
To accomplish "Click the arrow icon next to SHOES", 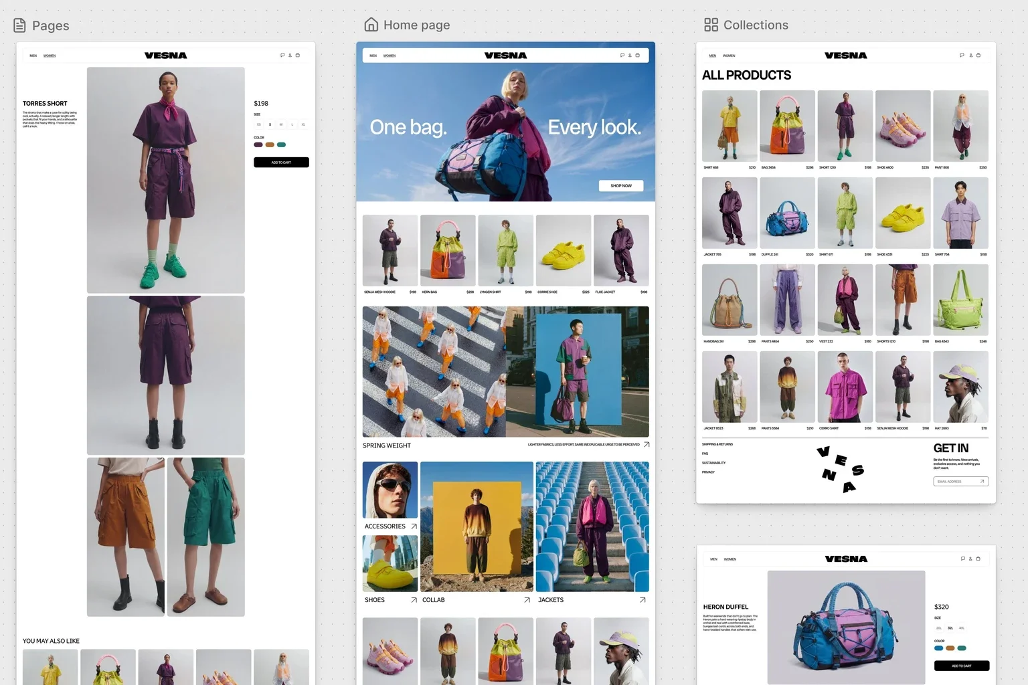I will pos(414,600).
